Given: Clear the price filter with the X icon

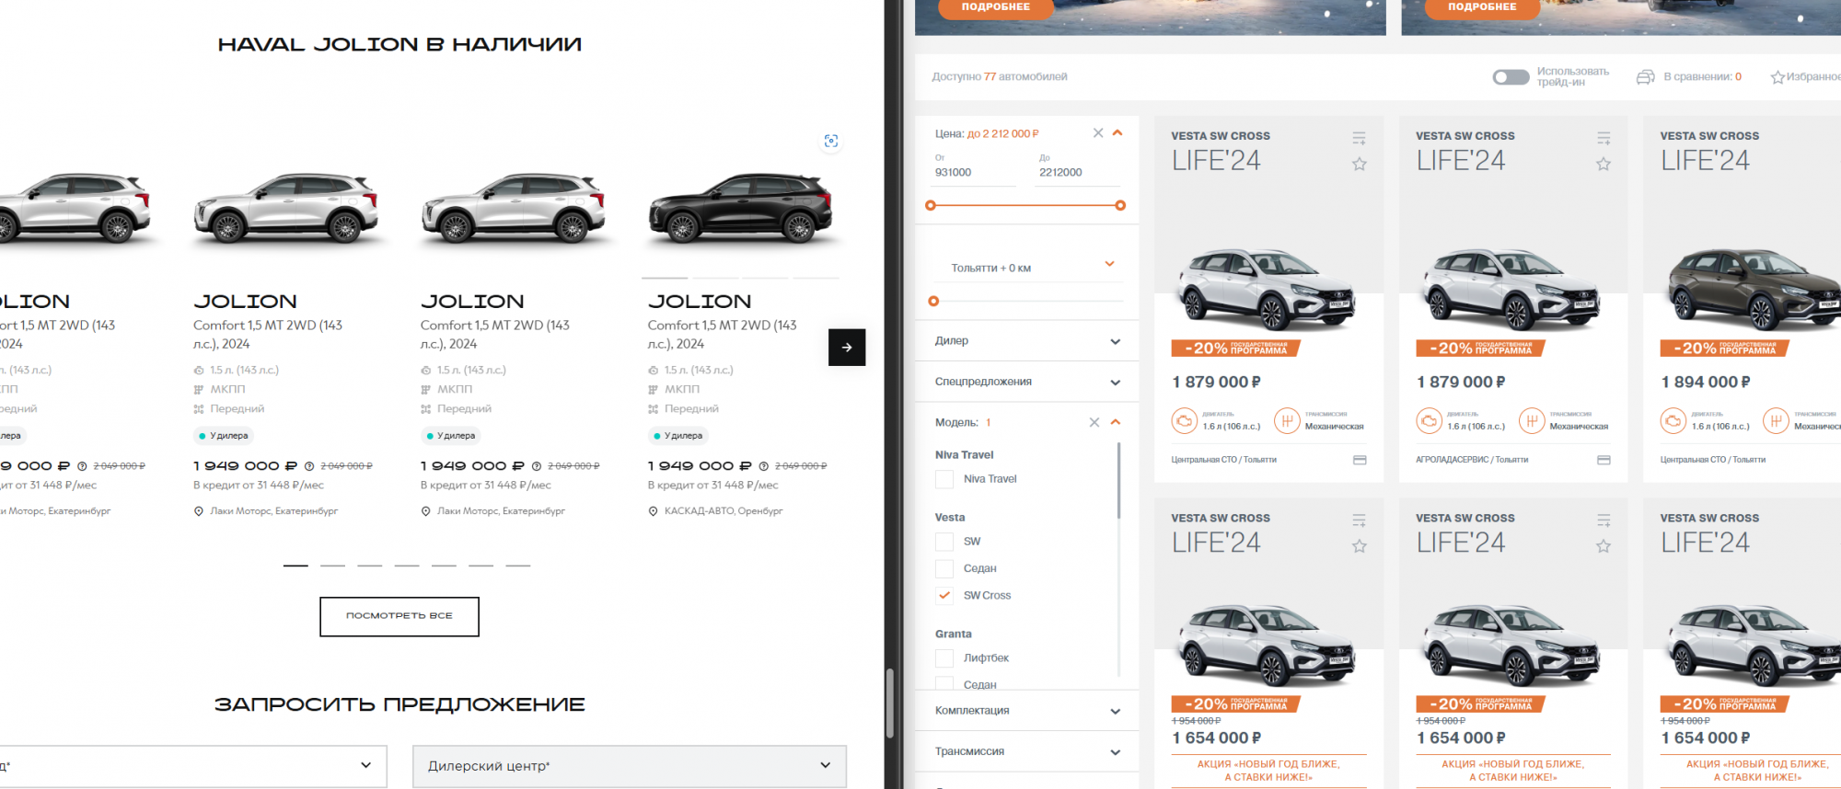Looking at the screenshot, I should [x=1097, y=133].
